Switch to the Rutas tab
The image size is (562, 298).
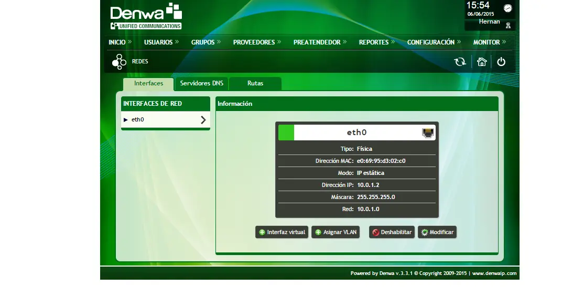[255, 83]
